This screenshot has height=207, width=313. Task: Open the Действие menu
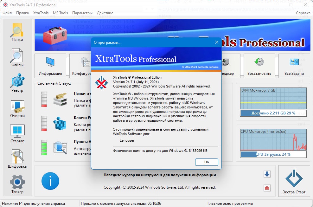point(105,13)
